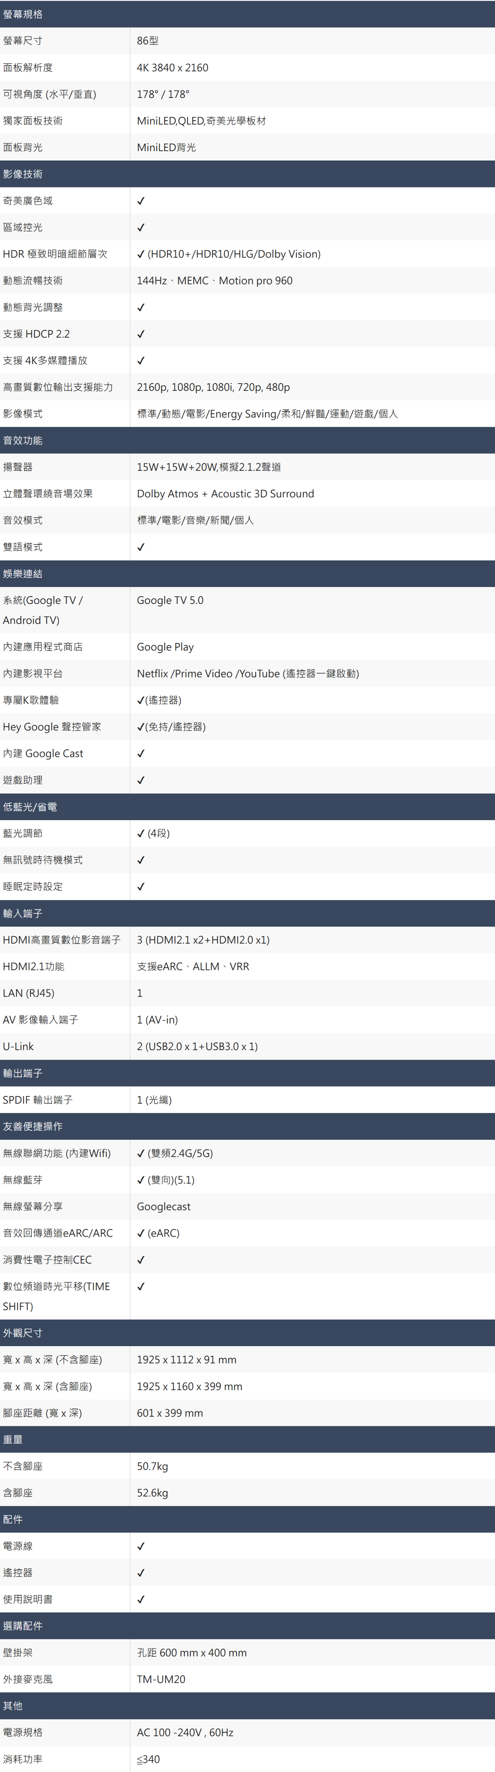Image resolution: width=495 pixels, height=1772 pixels.
Task: Click the checkmark next to 奇美廣色域
Action: point(141,201)
